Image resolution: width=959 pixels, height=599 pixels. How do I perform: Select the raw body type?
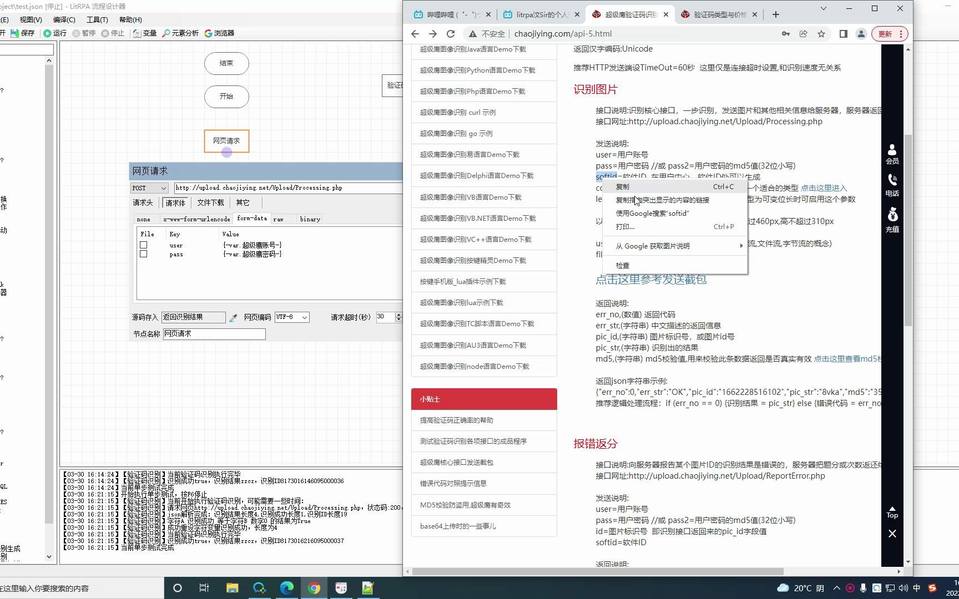coord(279,219)
